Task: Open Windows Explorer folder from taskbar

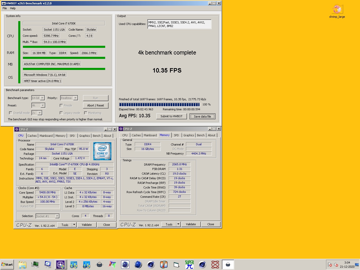Action: (x=22, y=264)
